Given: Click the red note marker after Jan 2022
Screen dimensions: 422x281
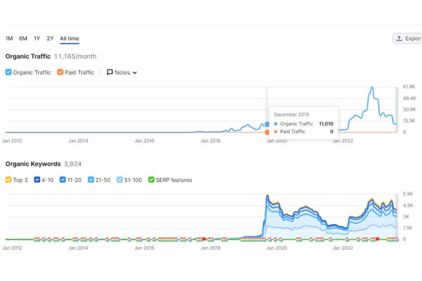Looking at the screenshot, I should tap(377, 239).
